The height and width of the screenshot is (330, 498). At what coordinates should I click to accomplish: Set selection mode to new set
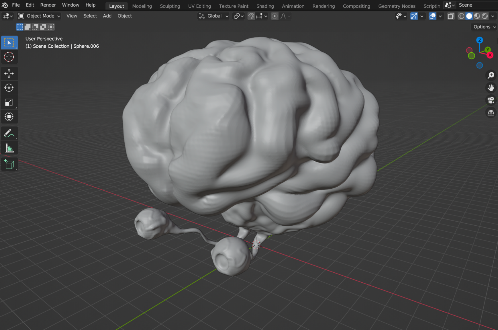click(19, 27)
